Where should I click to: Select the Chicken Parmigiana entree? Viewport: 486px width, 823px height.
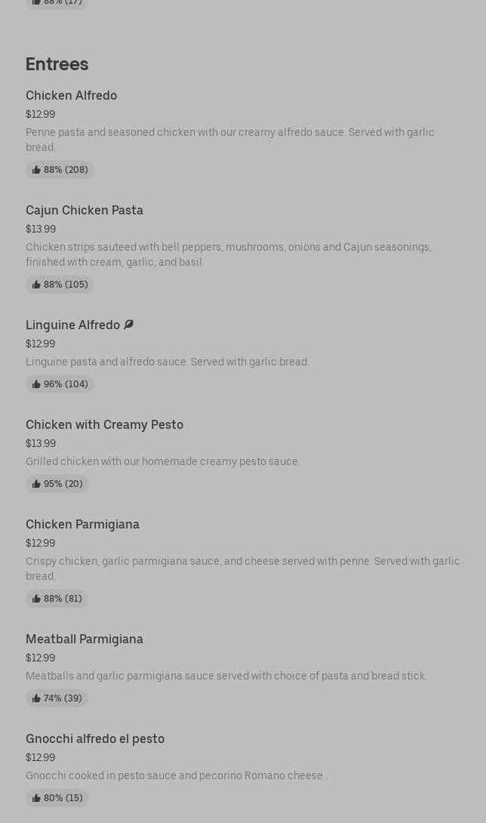click(x=82, y=524)
